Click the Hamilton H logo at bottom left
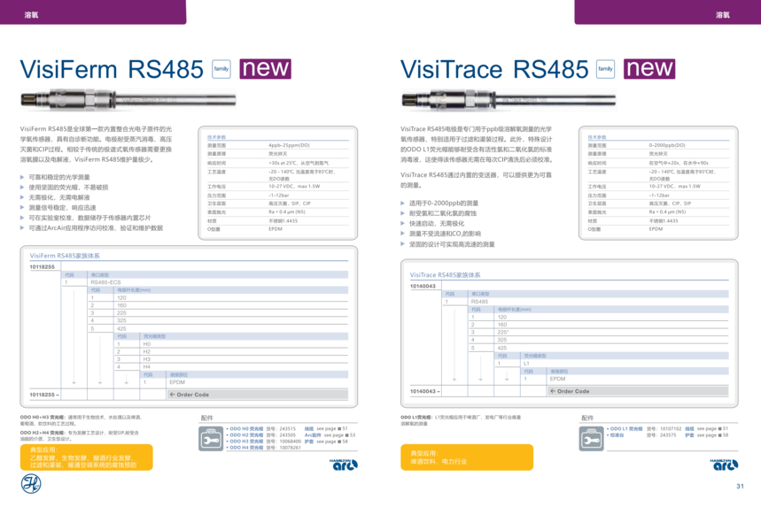 point(31,483)
